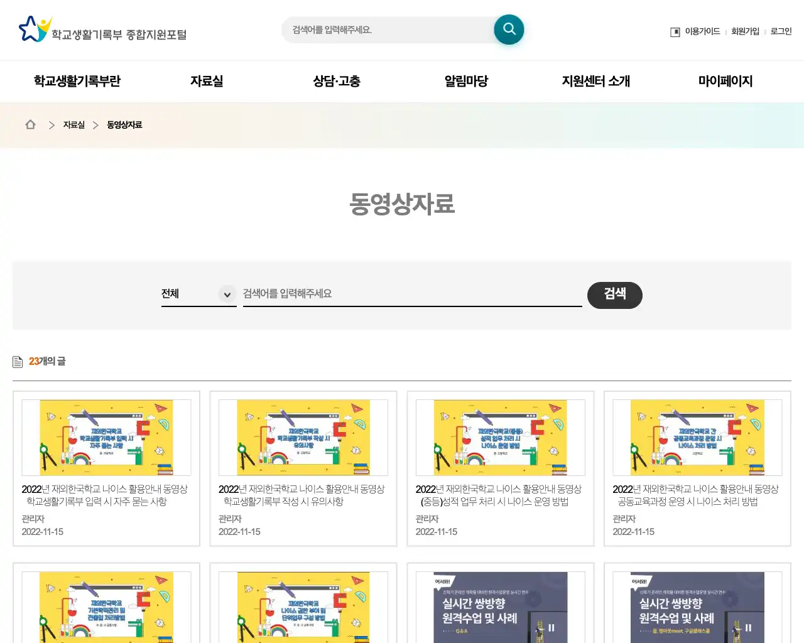Open the 지원센터 소개 menu
This screenshot has width=804, height=643.
point(595,81)
